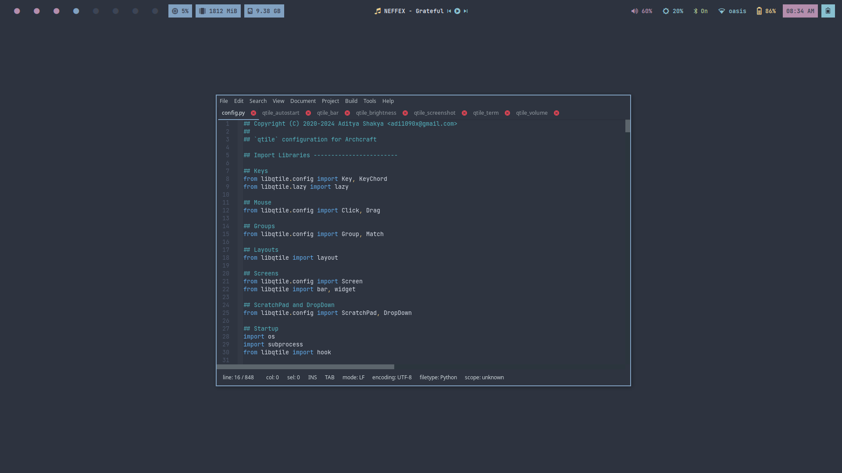Open the power menu icon in top-right corner

point(828,11)
